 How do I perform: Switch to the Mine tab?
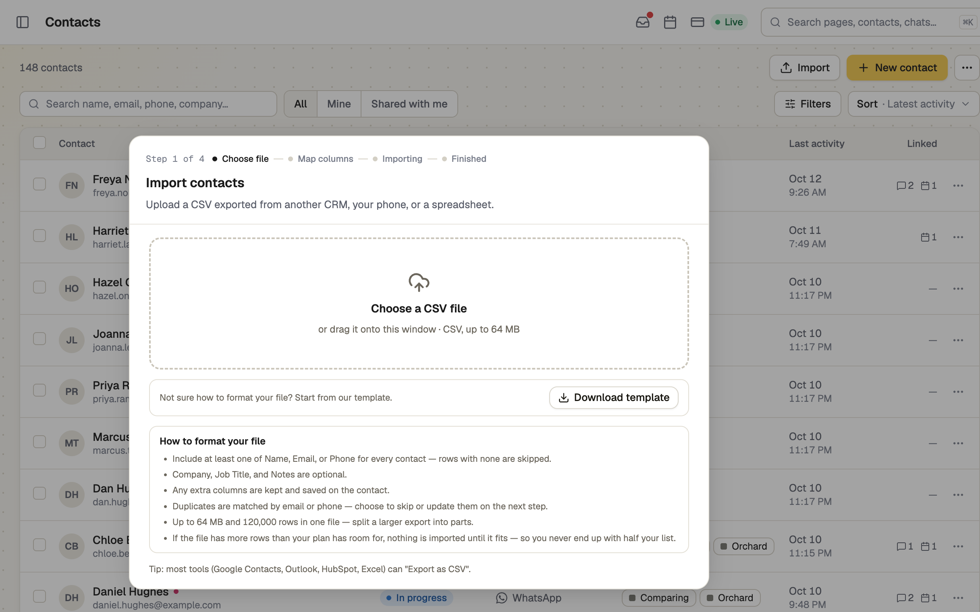[x=339, y=104]
